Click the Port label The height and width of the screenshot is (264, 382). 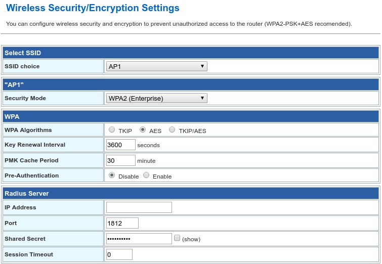tap(11, 223)
